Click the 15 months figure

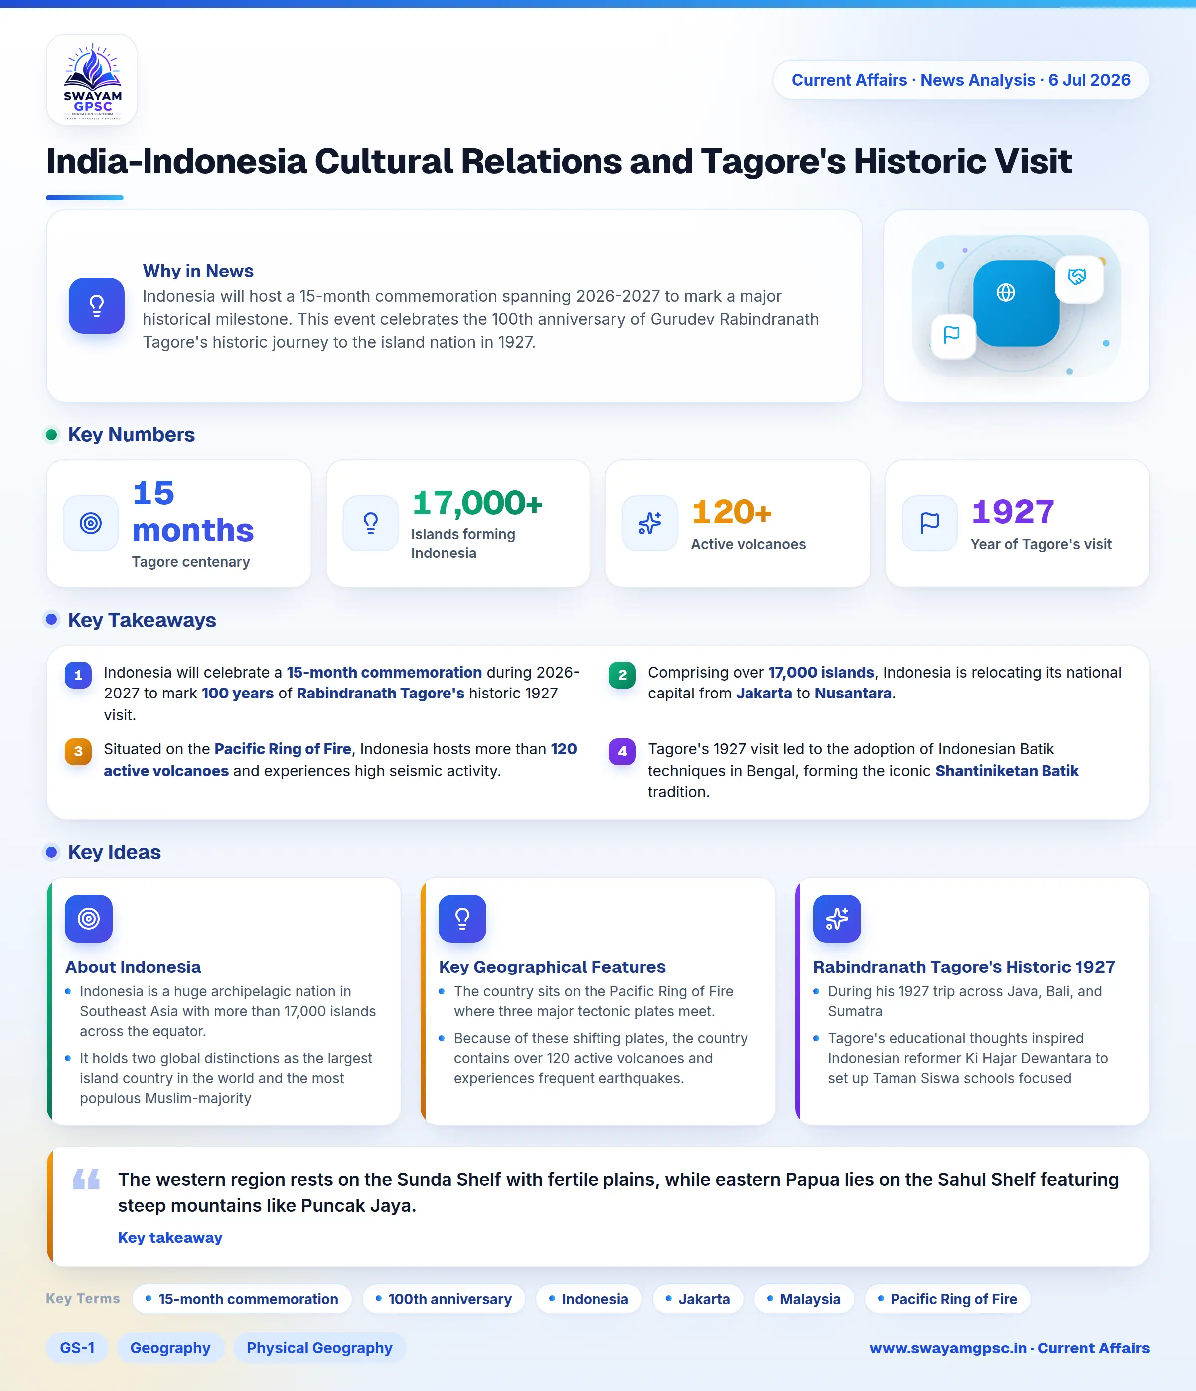tap(193, 512)
